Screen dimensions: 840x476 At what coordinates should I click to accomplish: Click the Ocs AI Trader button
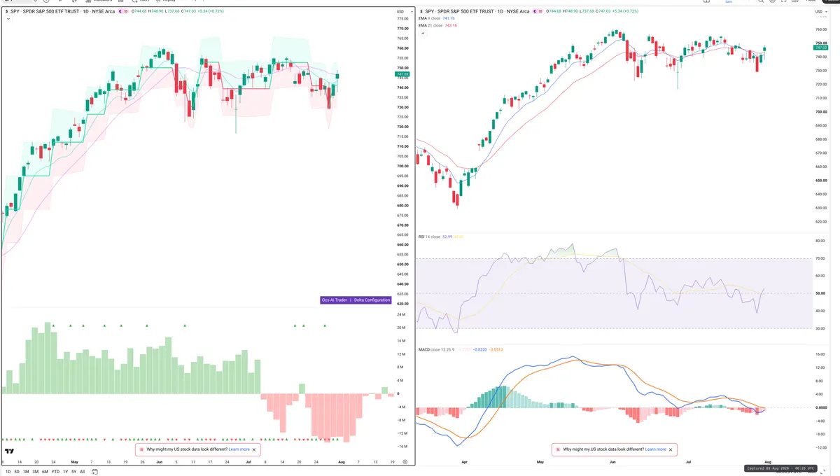[334, 300]
